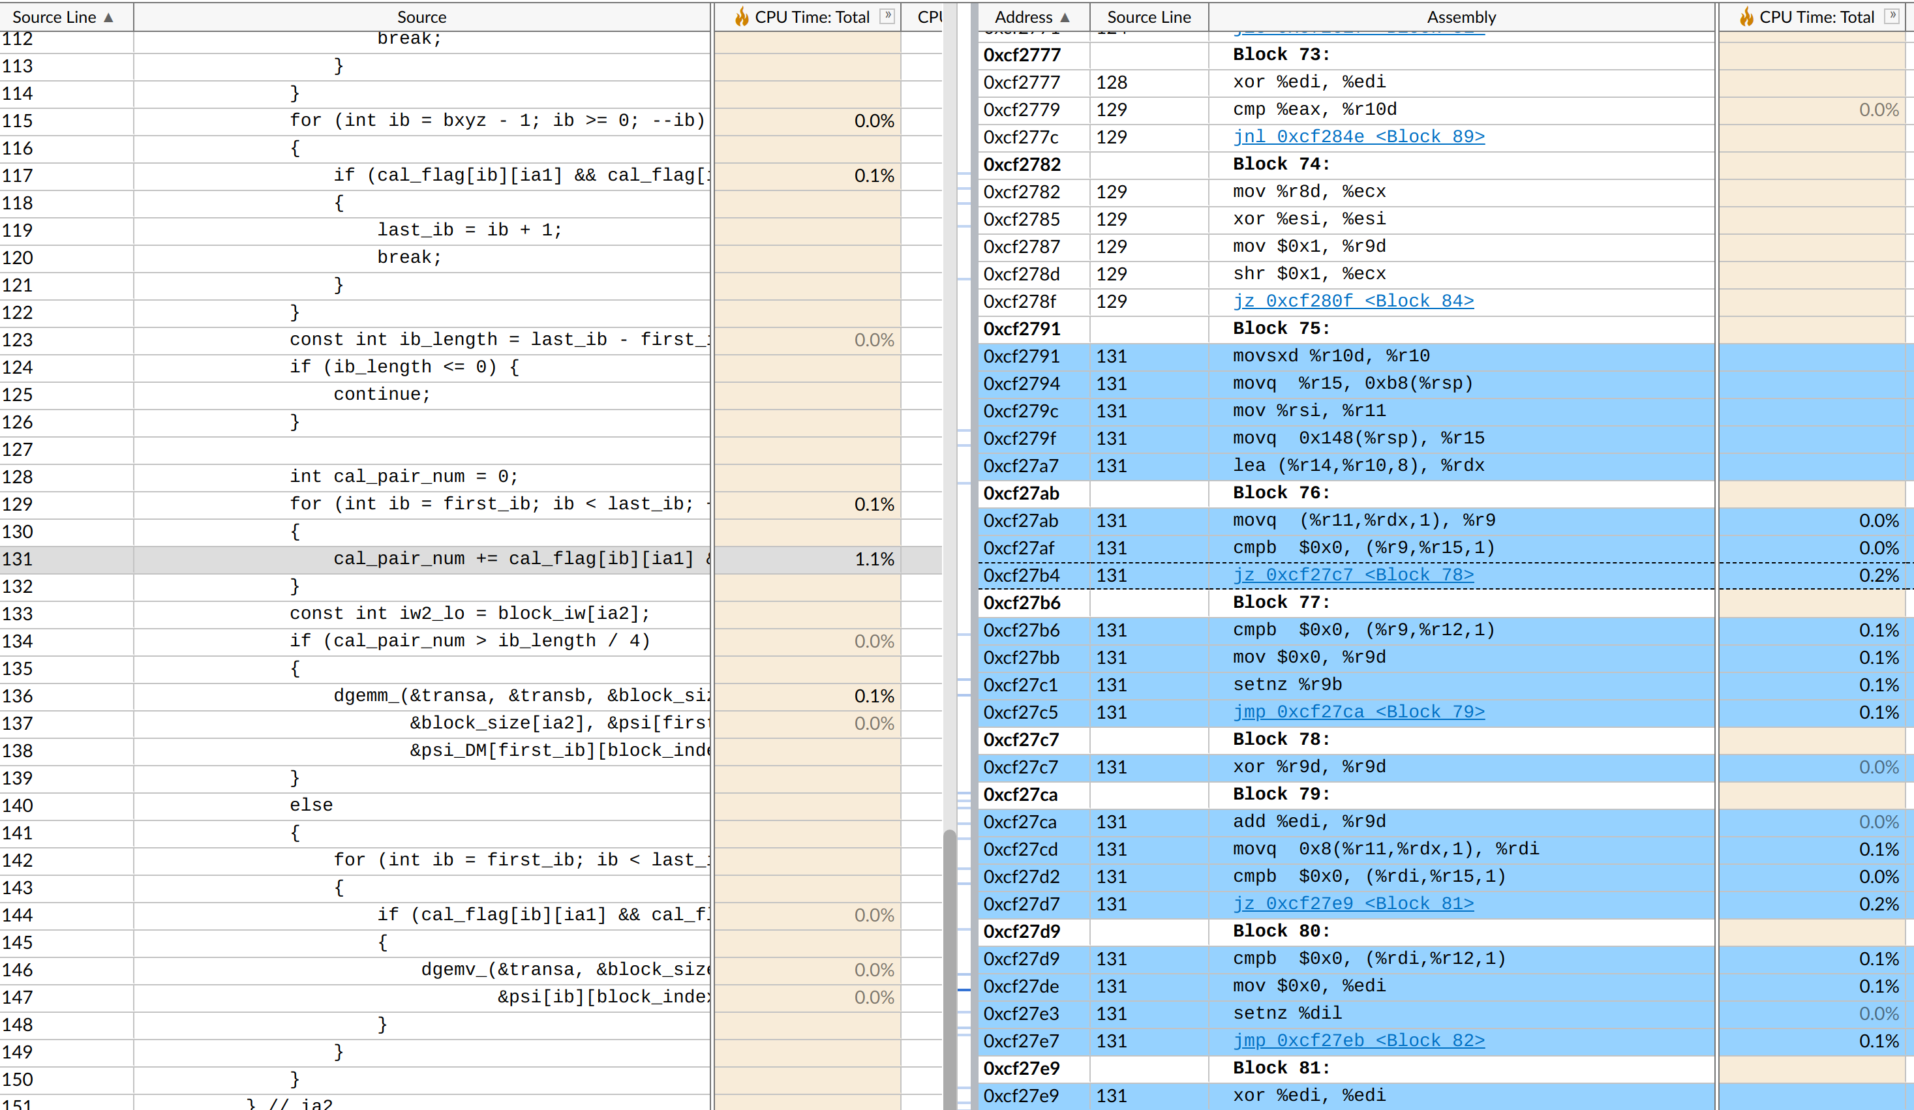
Task: Jump to Block 78 via jz link
Action: [1353, 575]
